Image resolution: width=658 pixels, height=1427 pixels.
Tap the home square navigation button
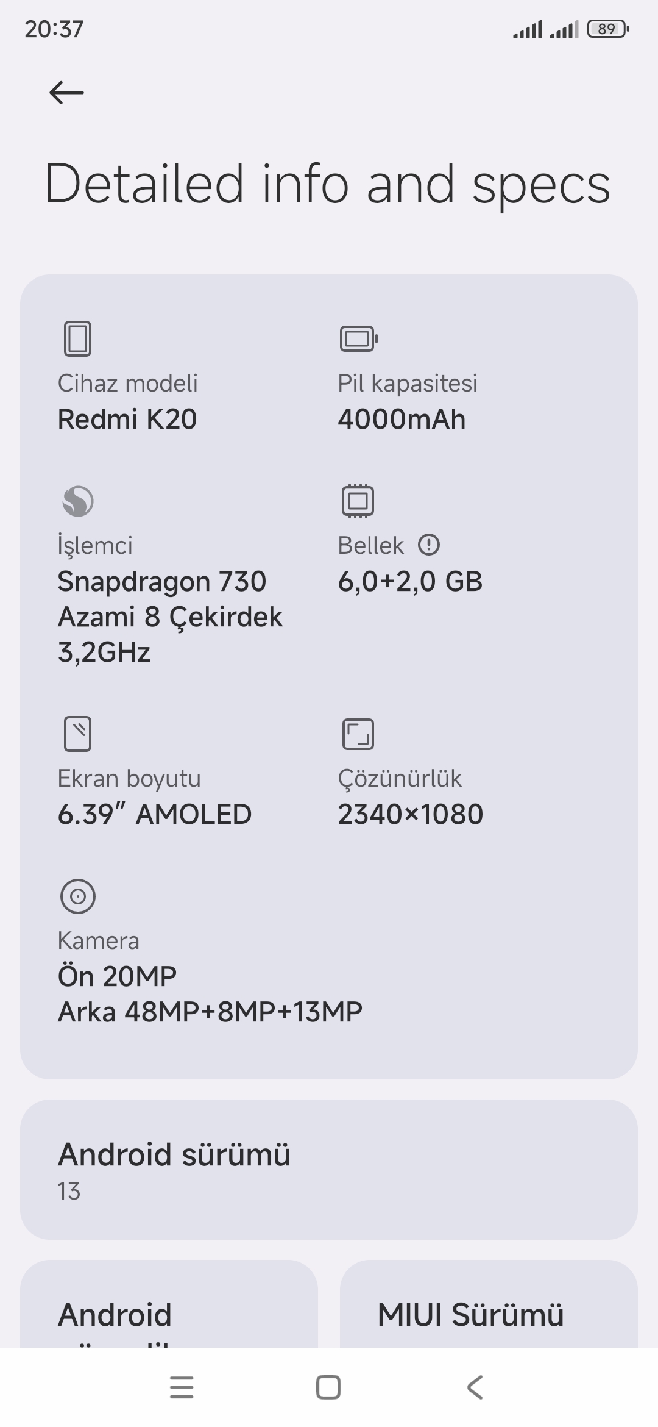(328, 1387)
